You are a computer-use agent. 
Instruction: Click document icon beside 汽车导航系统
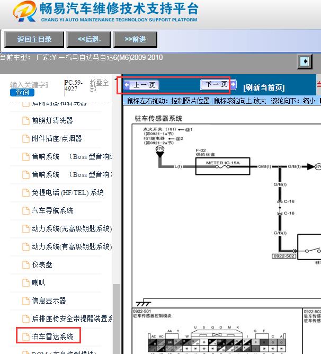(26, 210)
